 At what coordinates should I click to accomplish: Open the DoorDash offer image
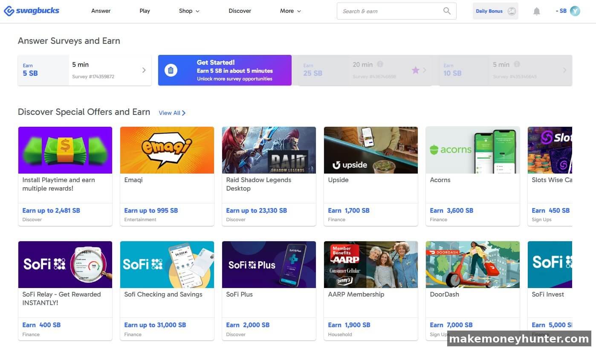pyautogui.click(x=473, y=265)
